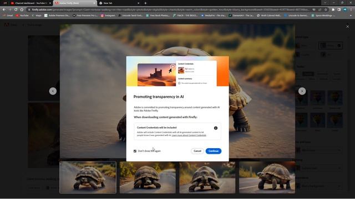Image resolution: width=355 pixels, height=199 pixels.
Task: Cancel the transparency dialog
Action: tap(197, 151)
